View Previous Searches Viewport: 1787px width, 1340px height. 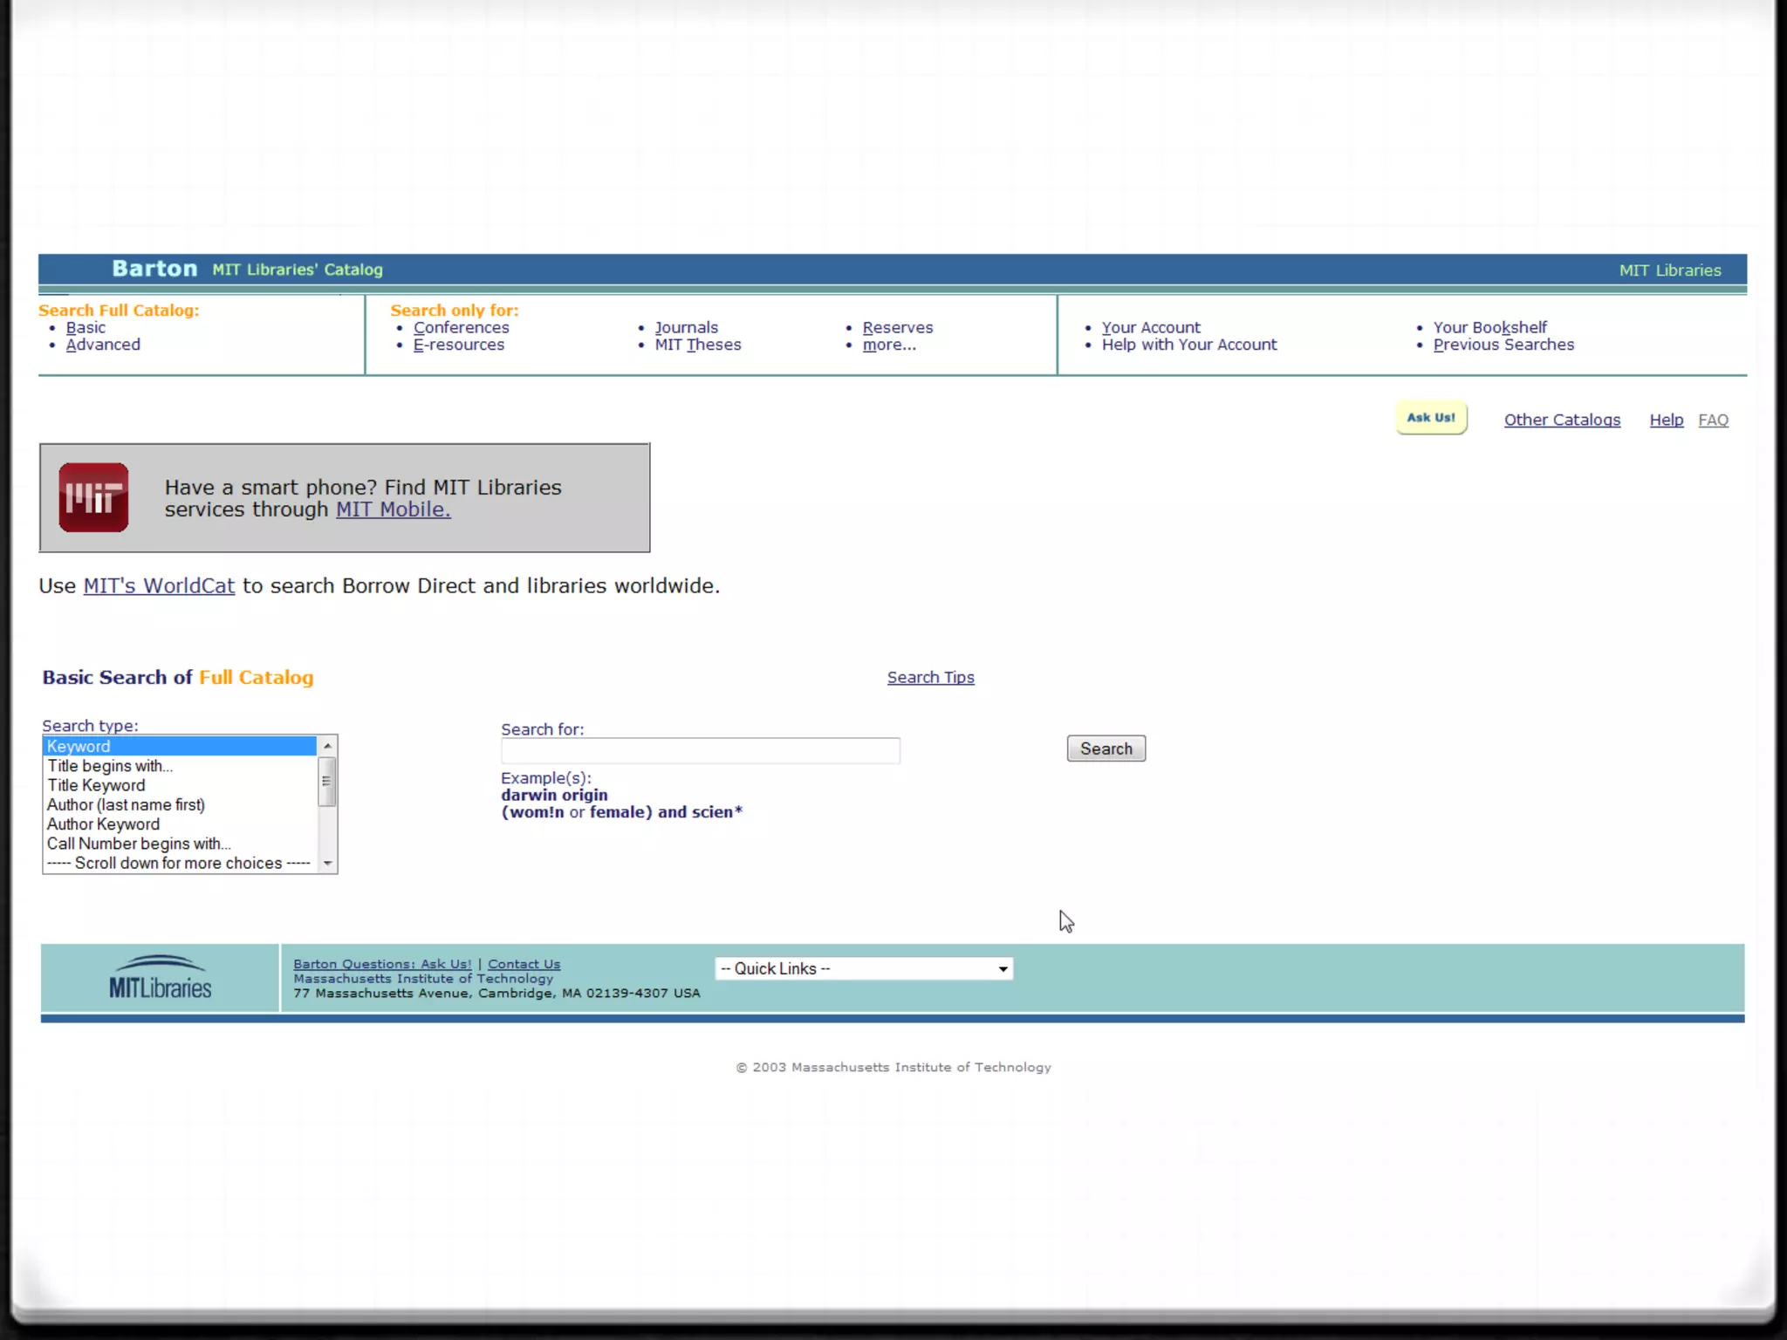1503,345
